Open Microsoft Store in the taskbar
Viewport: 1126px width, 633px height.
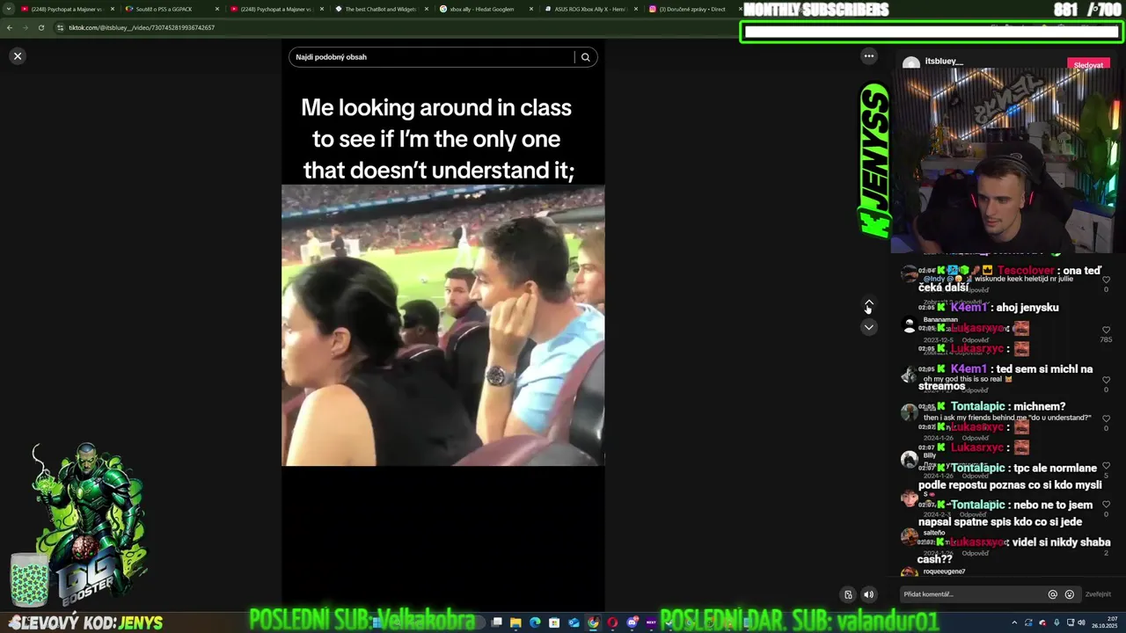pos(554,622)
